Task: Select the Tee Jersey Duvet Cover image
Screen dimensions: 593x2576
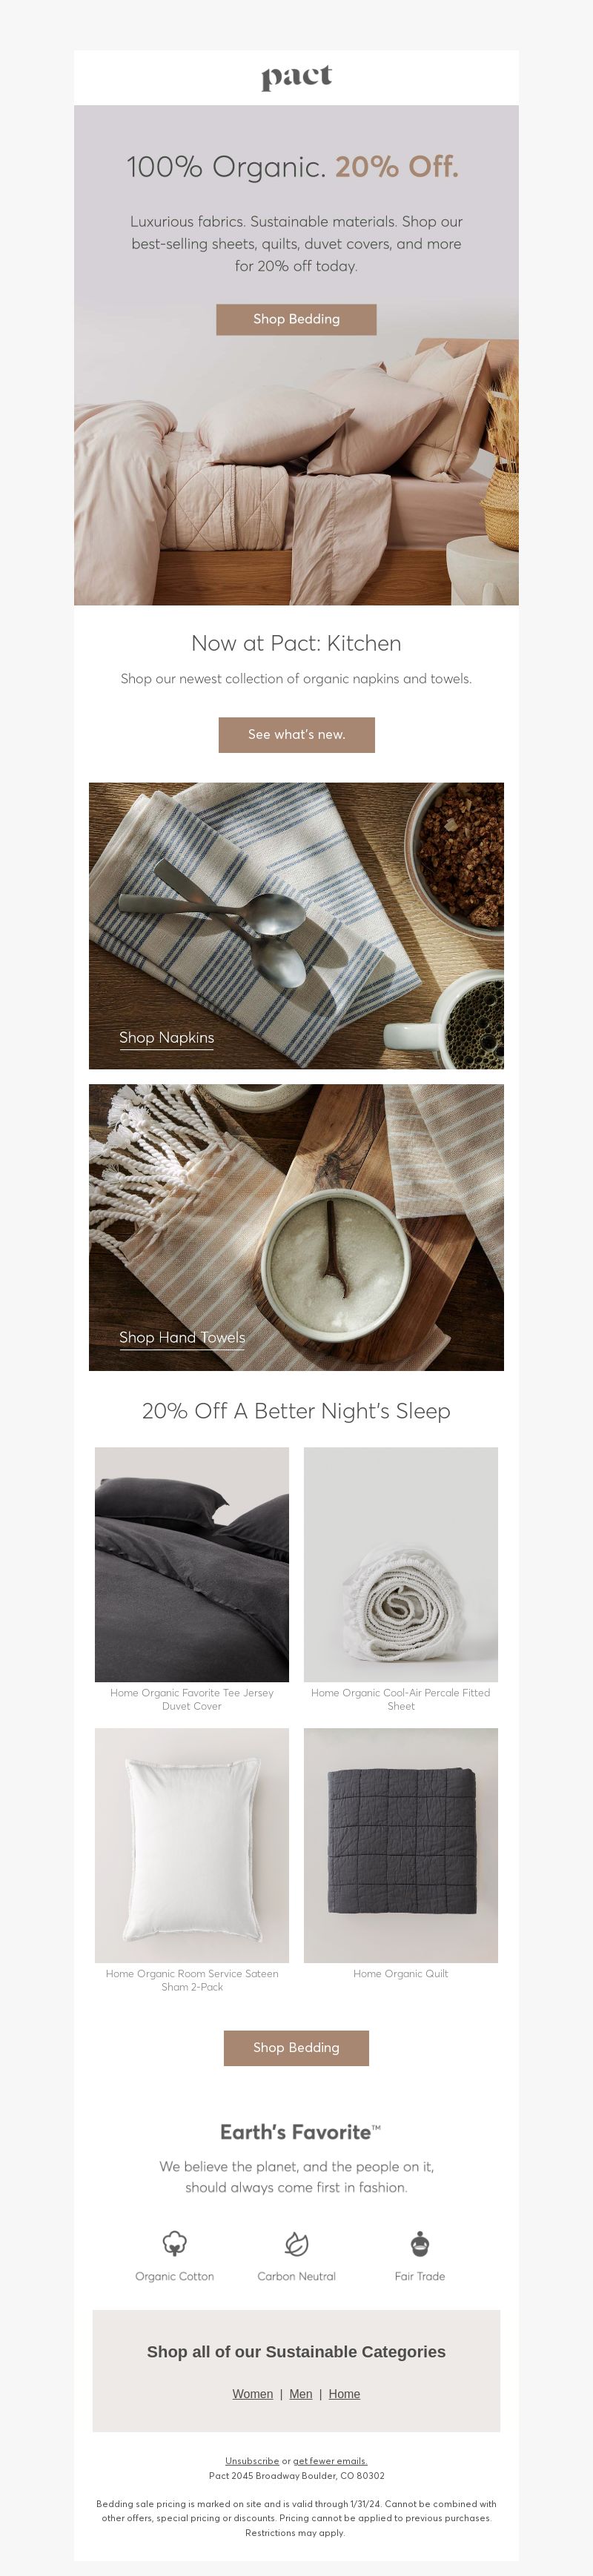Action: (192, 1564)
